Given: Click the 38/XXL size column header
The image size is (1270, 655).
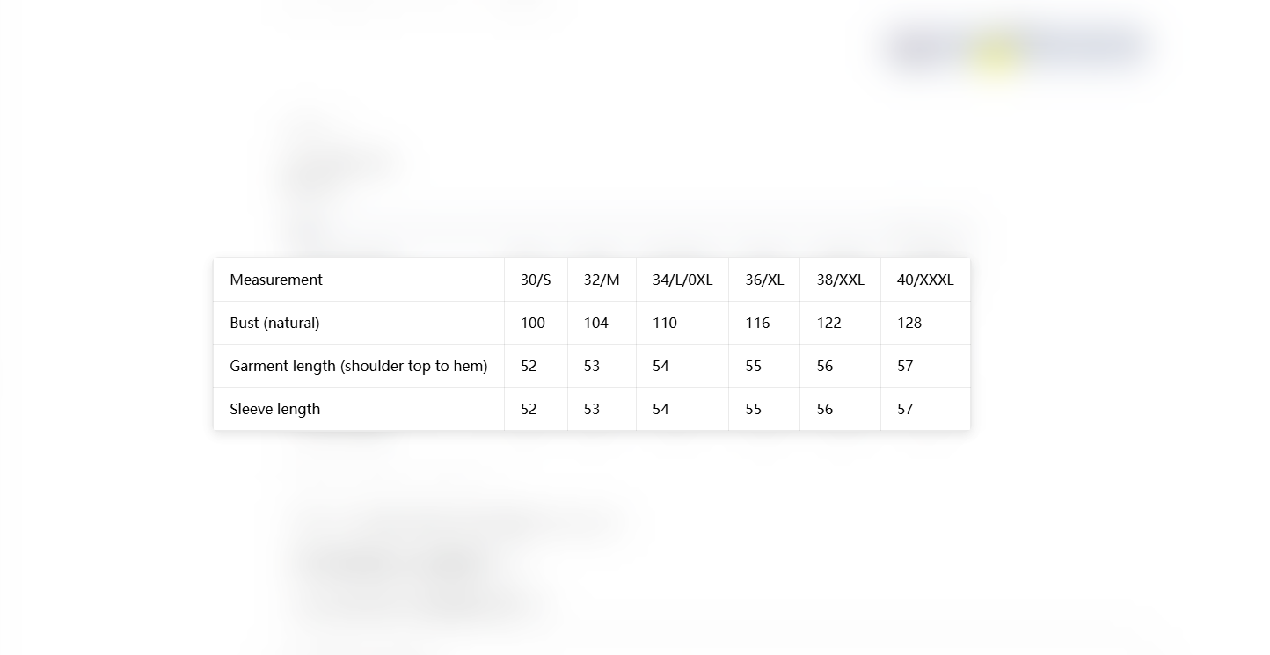Looking at the screenshot, I should [x=841, y=280].
